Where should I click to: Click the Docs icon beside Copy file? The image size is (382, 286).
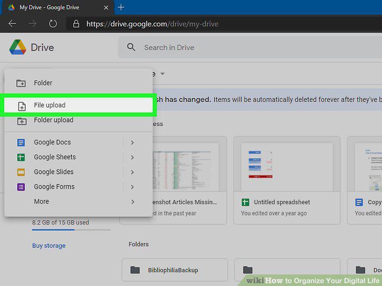point(359,202)
